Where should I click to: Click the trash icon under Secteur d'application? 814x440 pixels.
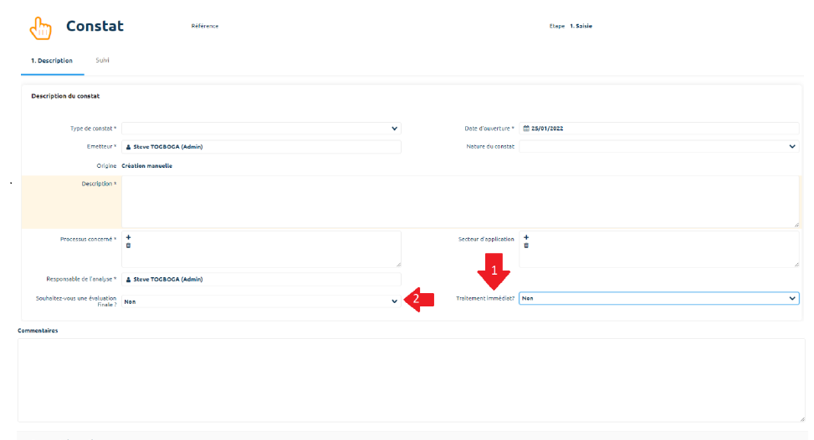coord(525,245)
